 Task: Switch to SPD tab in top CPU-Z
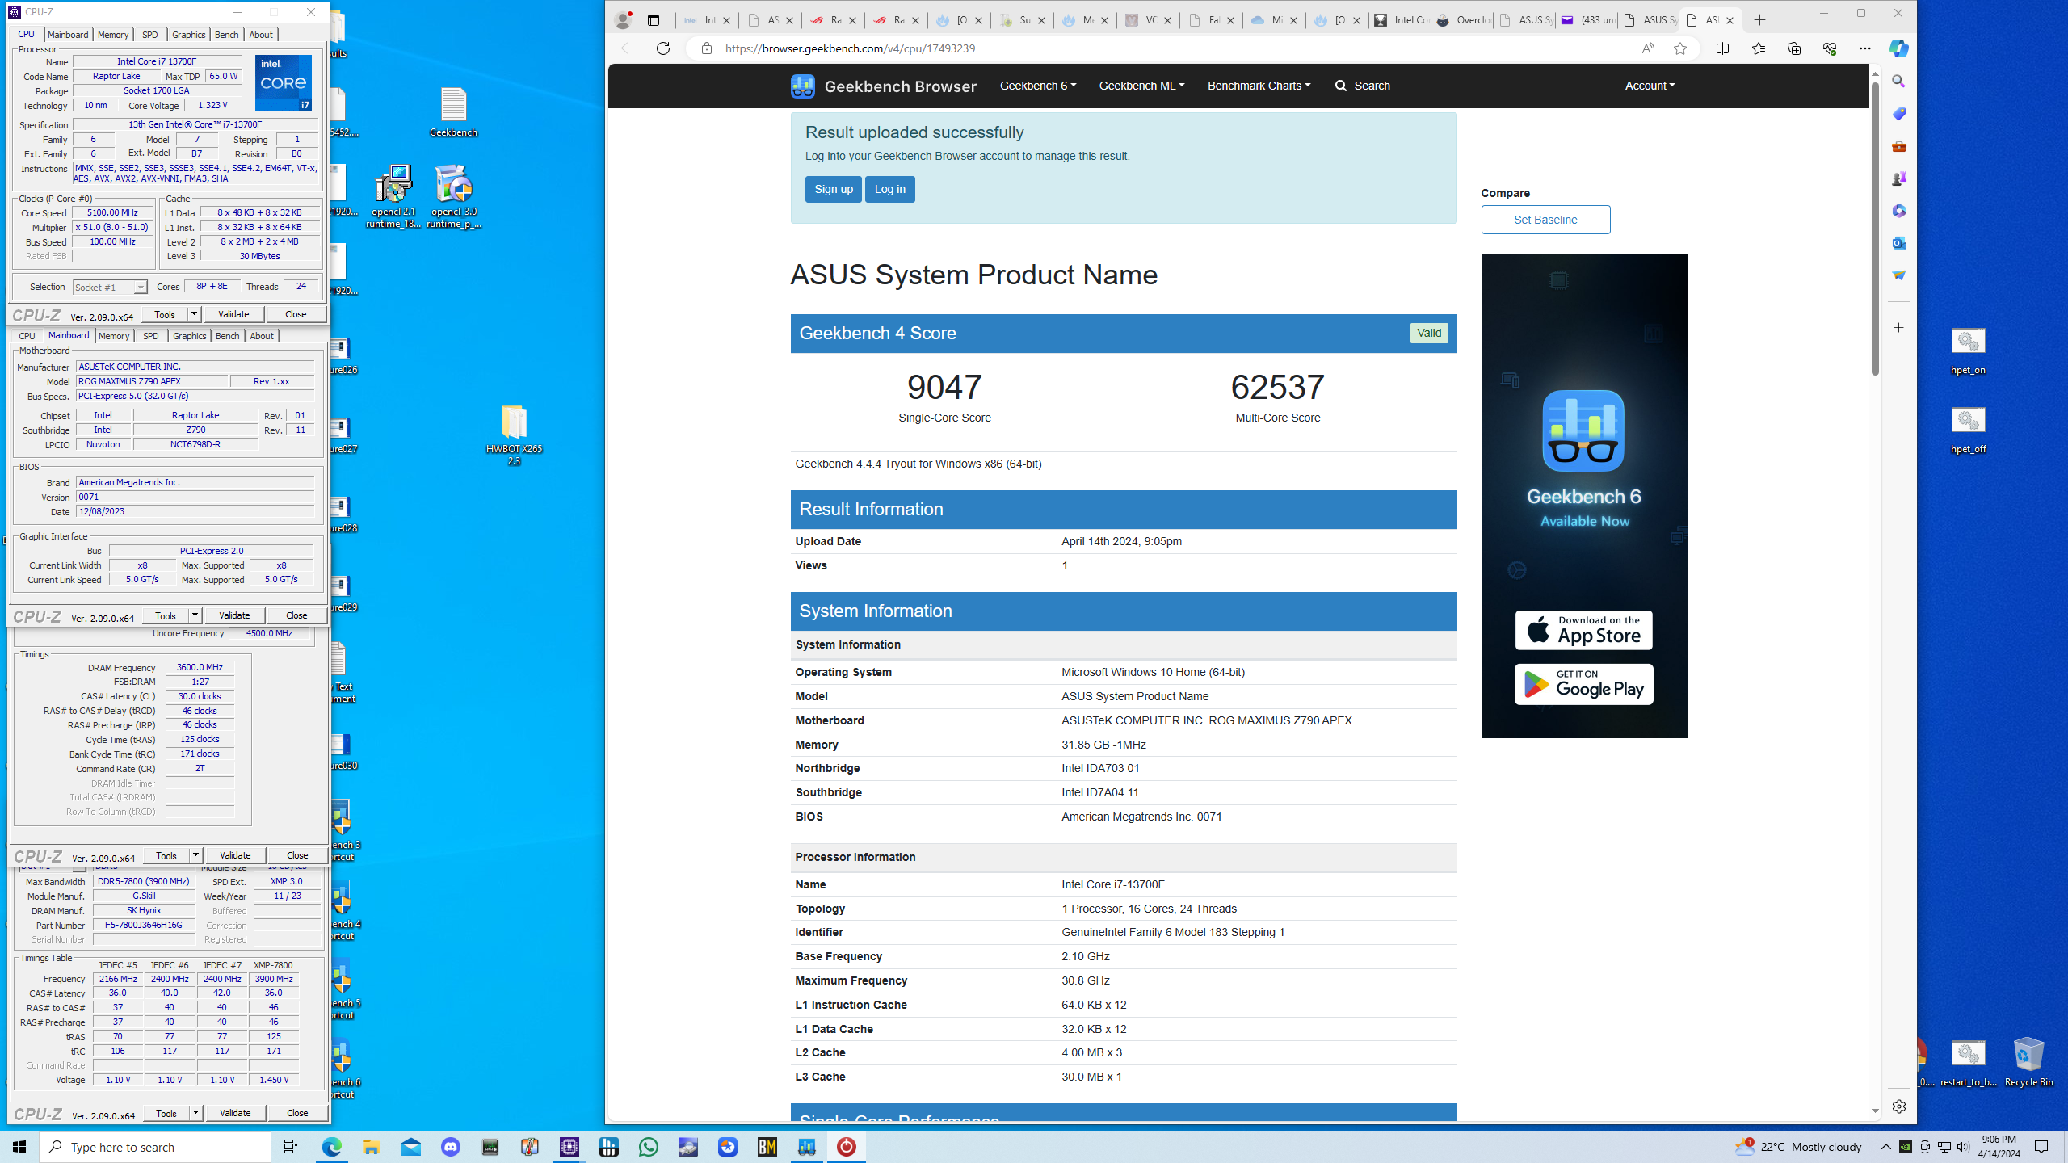150,34
